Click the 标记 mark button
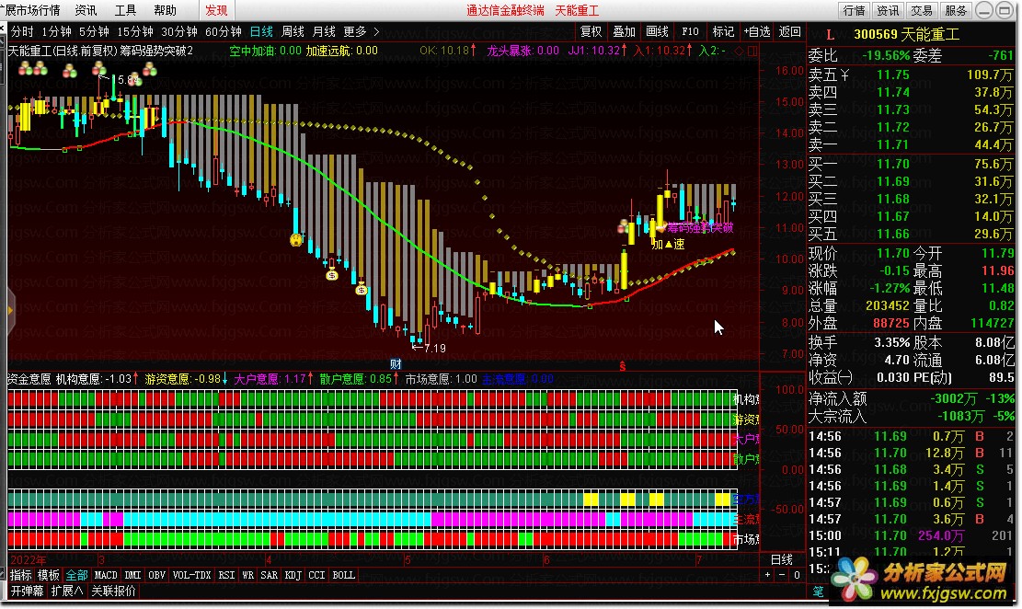The image size is (1022, 609). click(723, 31)
